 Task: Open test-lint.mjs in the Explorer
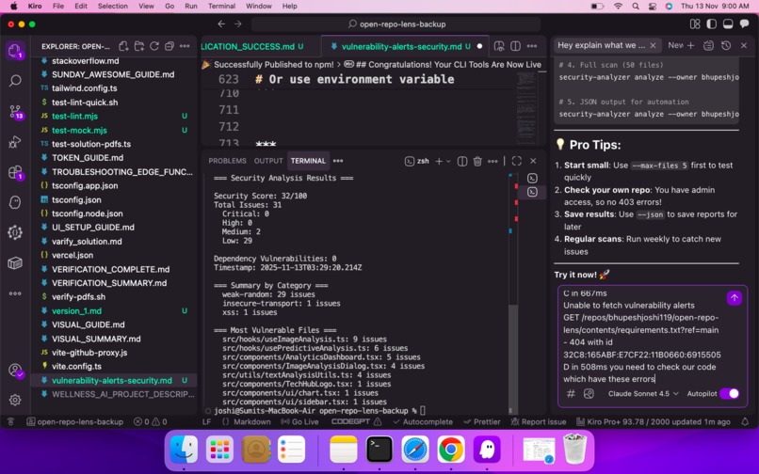[x=74, y=116]
